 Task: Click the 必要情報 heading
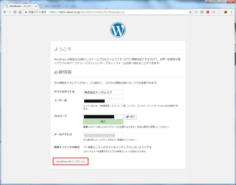63,72
